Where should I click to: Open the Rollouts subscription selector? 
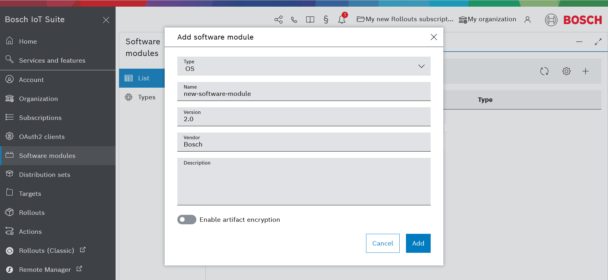point(405,19)
